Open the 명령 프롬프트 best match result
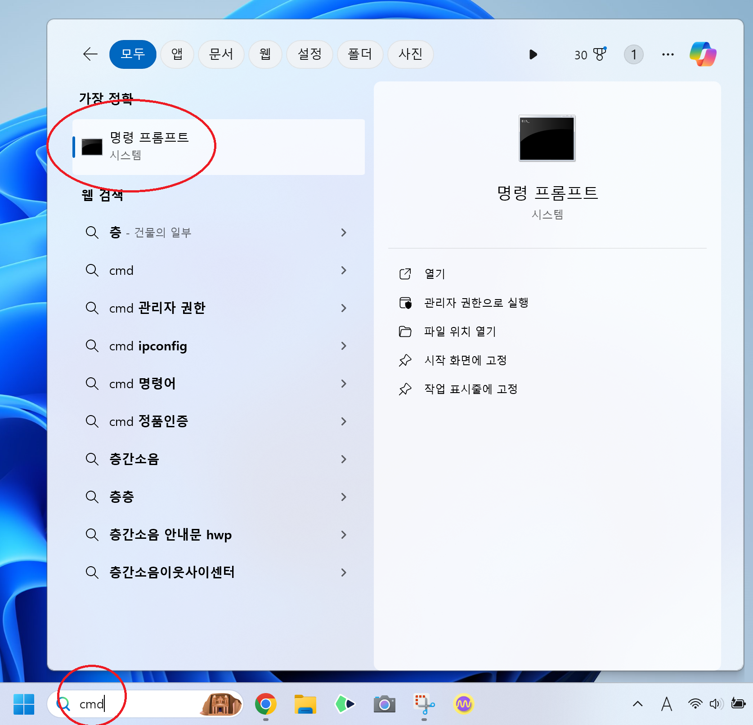Image resolution: width=753 pixels, height=725 pixels. coord(219,147)
